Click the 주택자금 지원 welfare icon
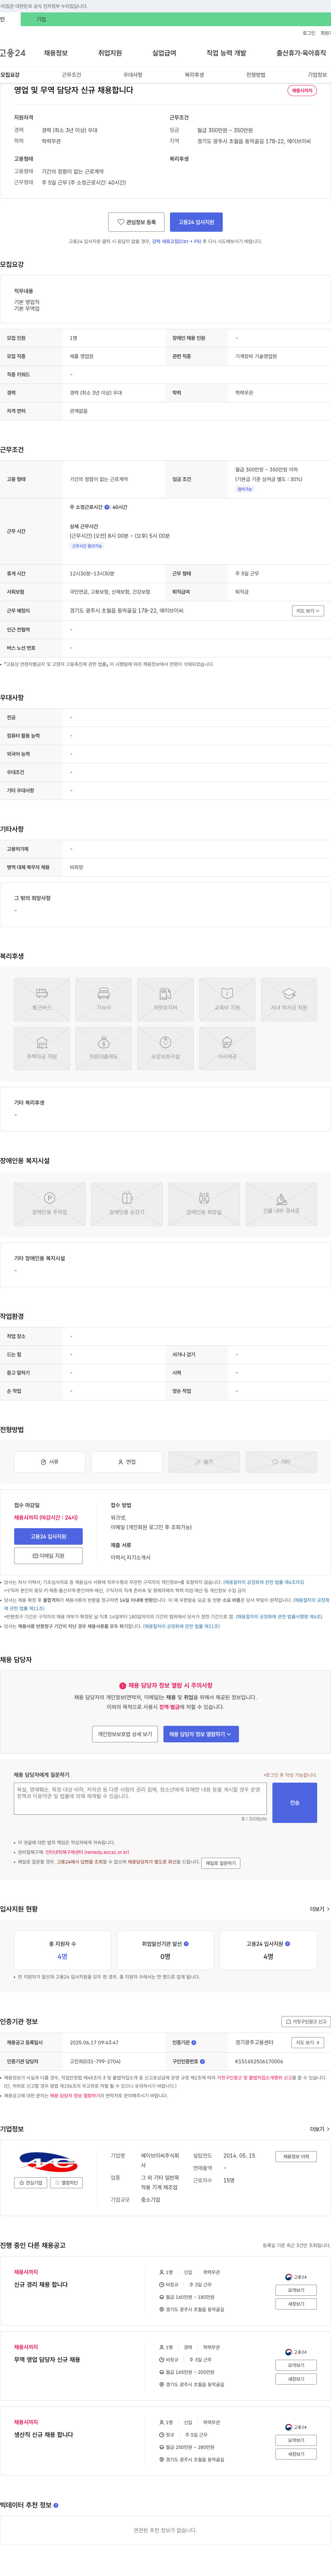Image resolution: width=331 pixels, height=2576 pixels. (x=42, y=1049)
